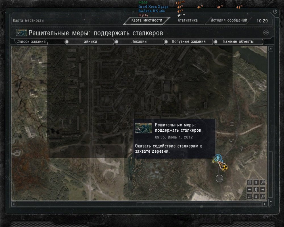Toggle the Попутные задания map filter
Viewport: 284px width, 227px height.
click(188, 42)
